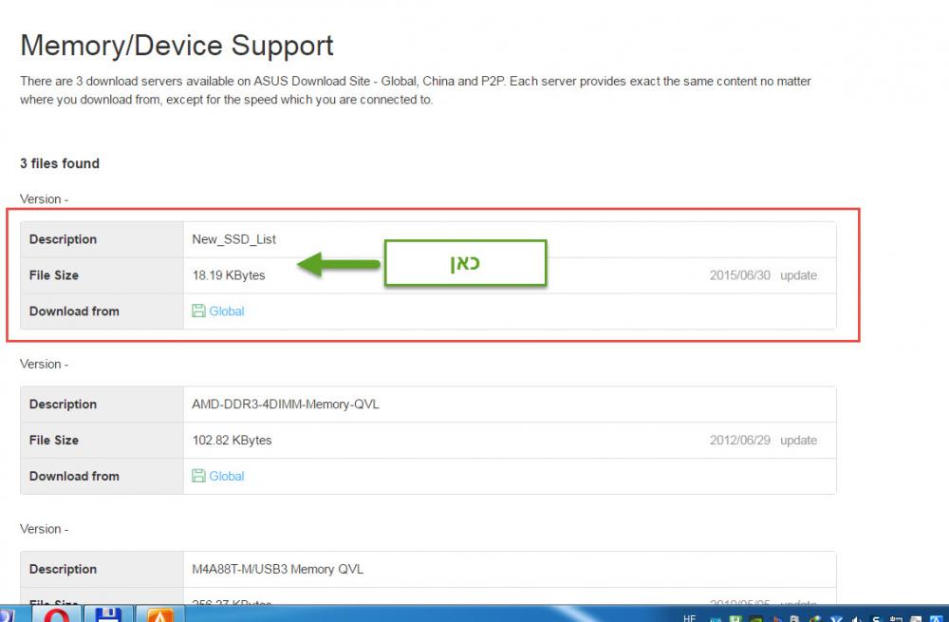Viewport: 949px width, 622px height.
Task: Click the HE language indicator in tray
Action: click(689, 618)
